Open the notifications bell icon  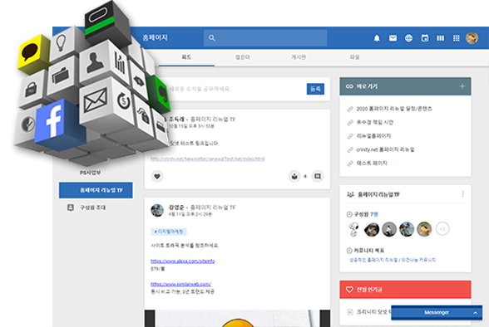coord(377,38)
